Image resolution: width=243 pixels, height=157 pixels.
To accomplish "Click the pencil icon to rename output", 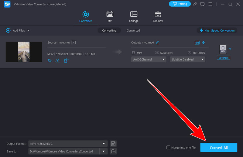I will (157, 43).
